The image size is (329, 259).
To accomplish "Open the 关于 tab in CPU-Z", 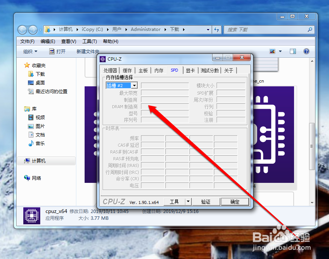I will (x=229, y=70).
